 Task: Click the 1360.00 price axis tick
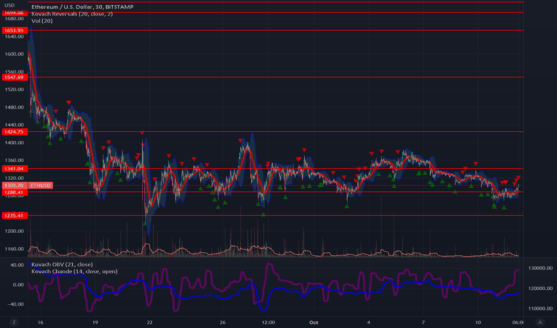pyautogui.click(x=14, y=160)
